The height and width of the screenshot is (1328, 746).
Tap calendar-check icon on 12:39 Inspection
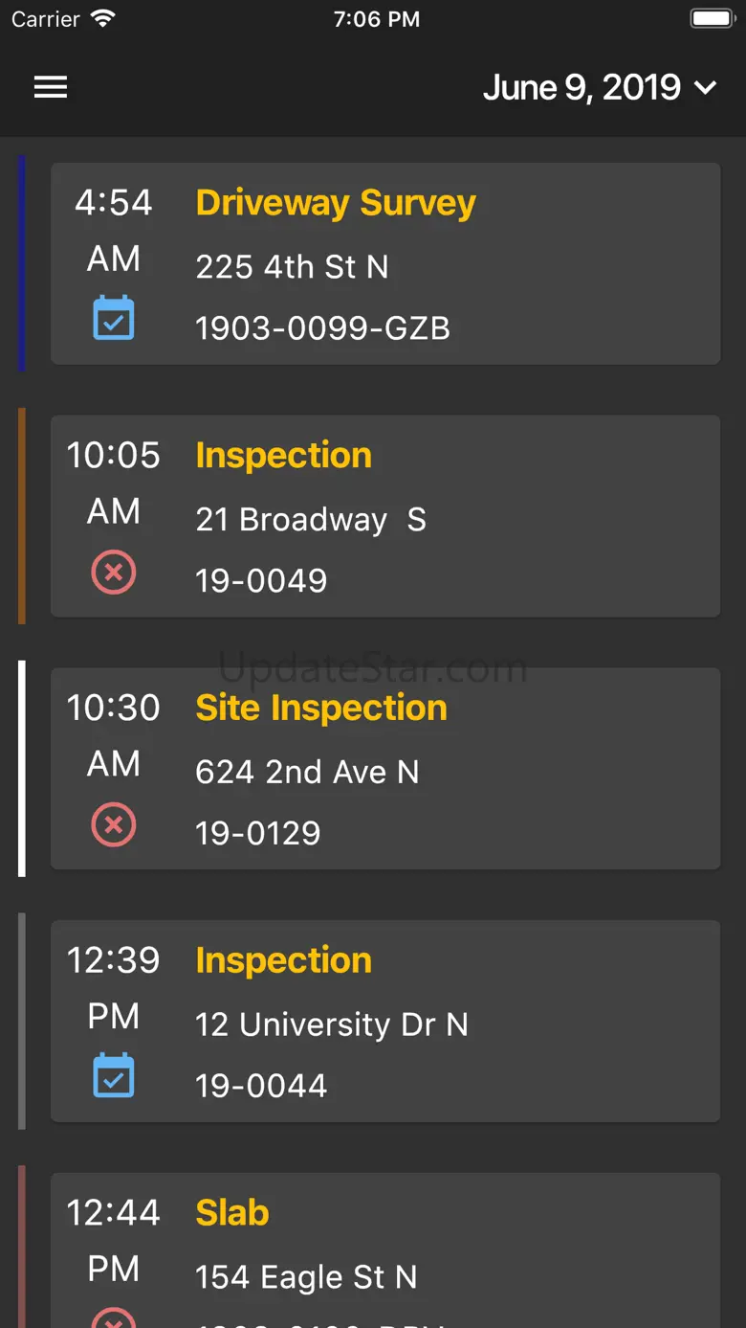114,1076
